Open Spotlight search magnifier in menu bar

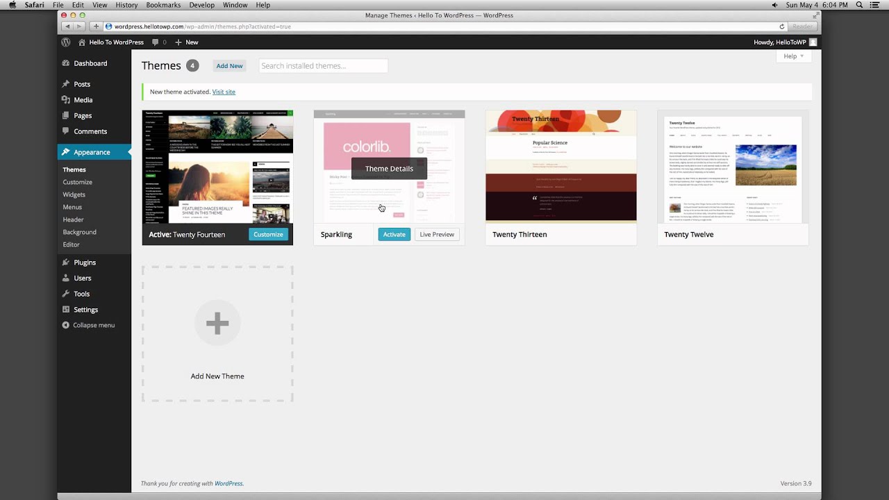(859, 5)
